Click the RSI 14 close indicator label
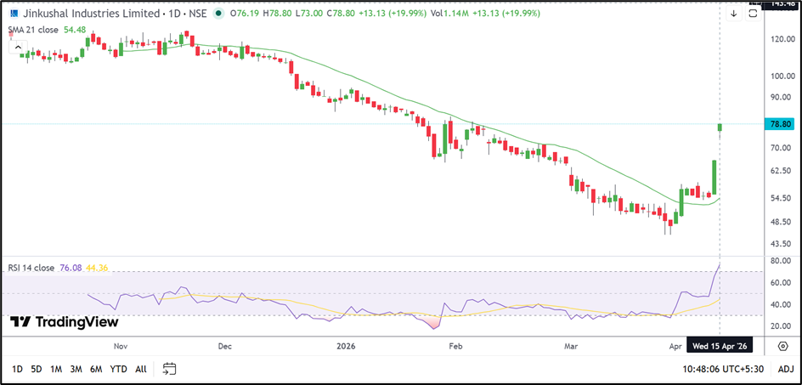 (31, 269)
